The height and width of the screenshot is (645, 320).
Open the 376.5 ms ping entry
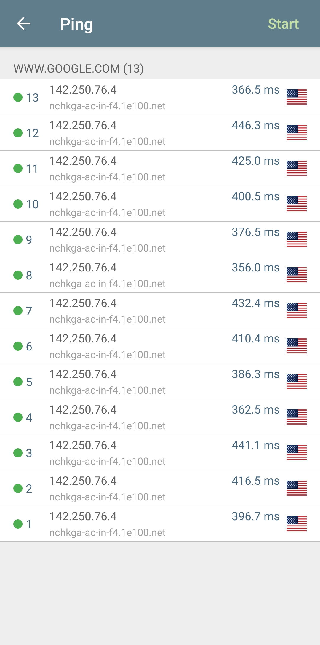pyautogui.click(x=160, y=239)
